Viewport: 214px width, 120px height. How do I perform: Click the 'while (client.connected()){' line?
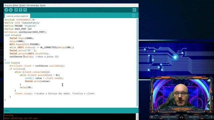tap(32, 72)
